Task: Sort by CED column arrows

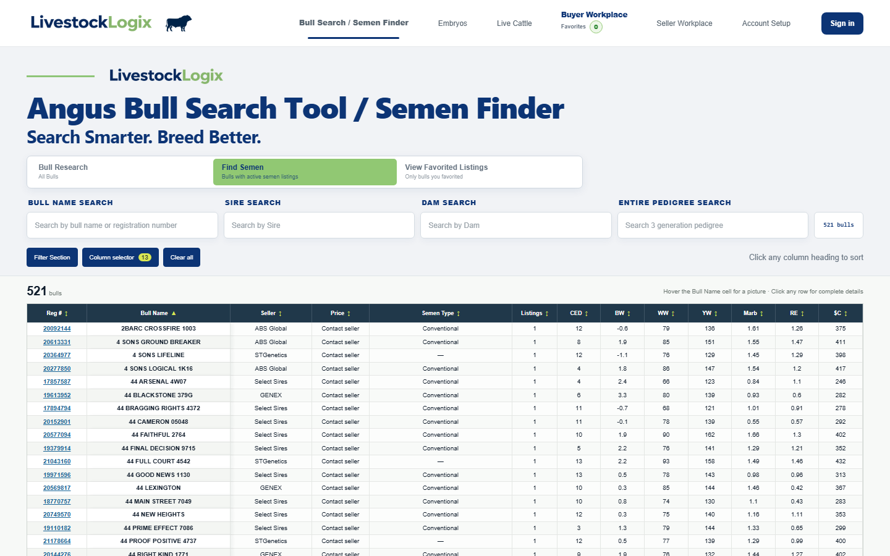Action: coord(587,314)
